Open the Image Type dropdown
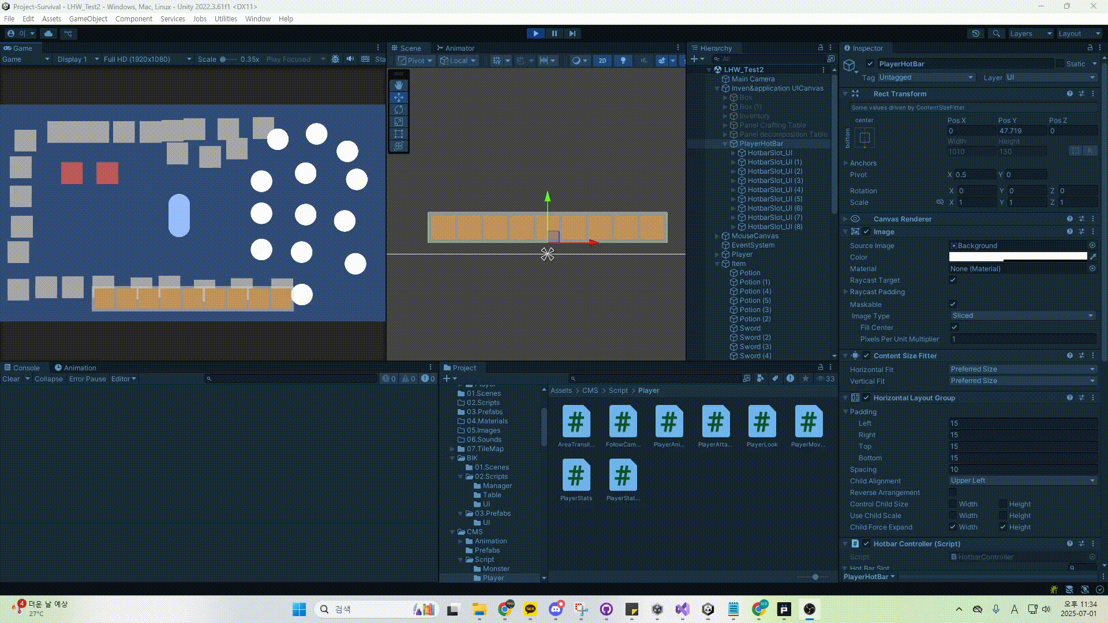The height and width of the screenshot is (623, 1108). click(x=1023, y=316)
